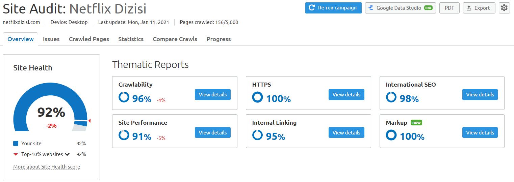Screen dimensions: 514x182
Task: Click the Crawlability 96% donut chart icon
Action: tap(124, 97)
